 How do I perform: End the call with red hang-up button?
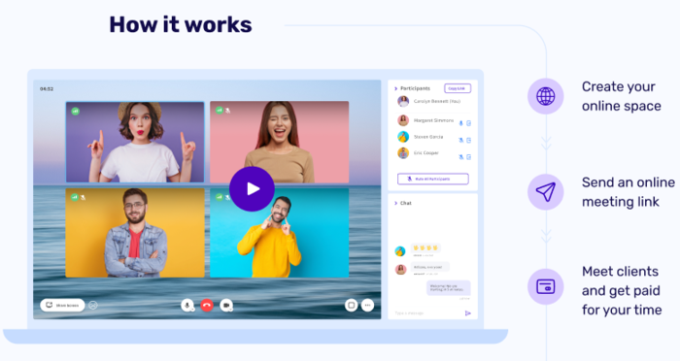207,306
